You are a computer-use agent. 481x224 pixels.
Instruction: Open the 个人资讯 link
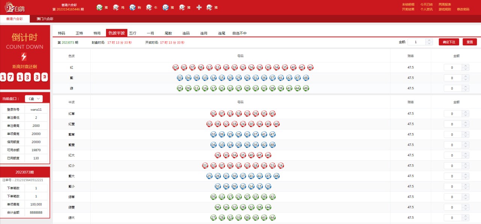[x=427, y=9]
